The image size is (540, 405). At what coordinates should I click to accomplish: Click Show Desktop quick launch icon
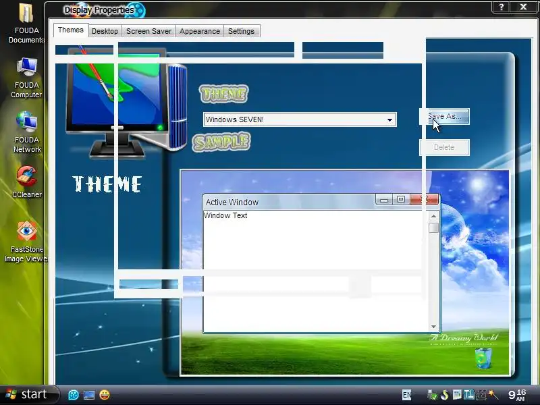point(89,395)
